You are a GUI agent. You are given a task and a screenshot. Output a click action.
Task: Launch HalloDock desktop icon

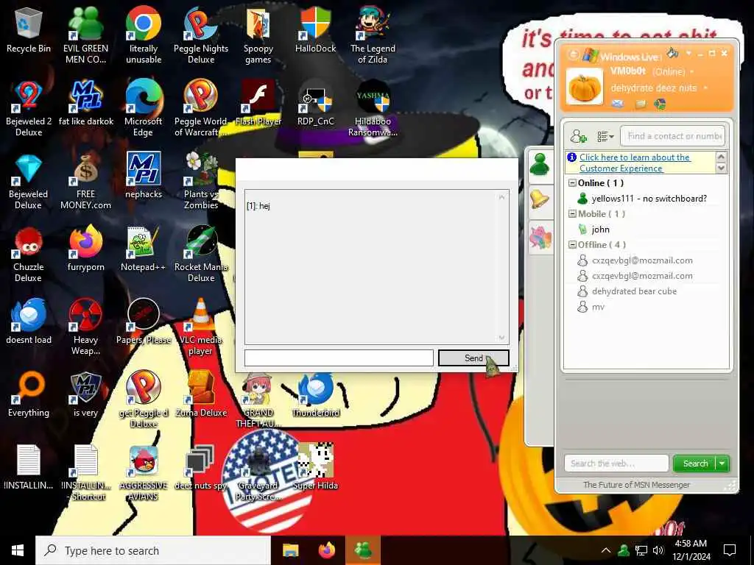pos(315,30)
